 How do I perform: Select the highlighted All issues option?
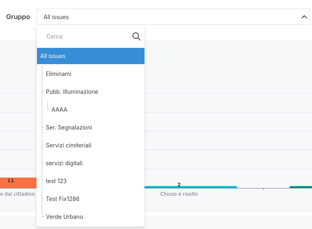pyautogui.click(x=90, y=56)
